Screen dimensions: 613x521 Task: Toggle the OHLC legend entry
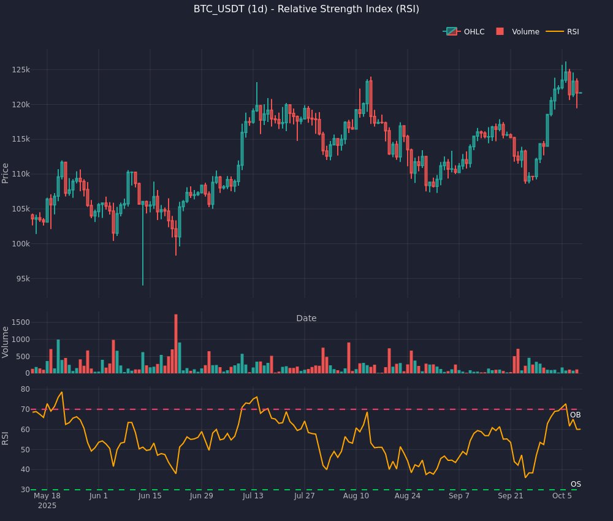pyautogui.click(x=463, y=32)
